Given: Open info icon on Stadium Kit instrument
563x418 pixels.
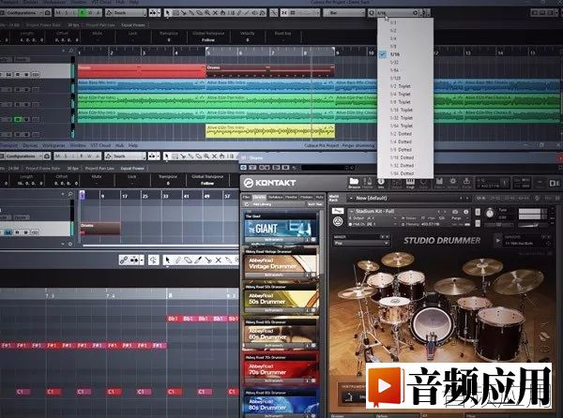Looking at the screenshot, I should [x=465, y=212].
